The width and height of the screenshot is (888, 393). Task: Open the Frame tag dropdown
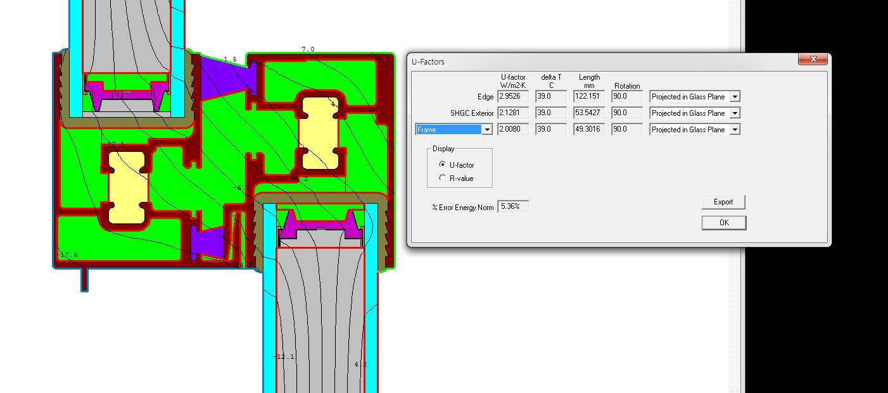pyautogui.click(x=486, y=130)
